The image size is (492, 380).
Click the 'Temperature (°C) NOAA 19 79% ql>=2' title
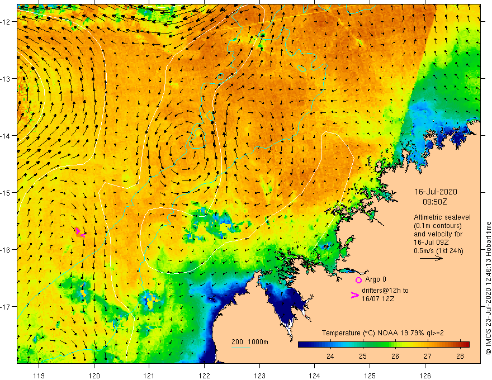pos(383,333)
